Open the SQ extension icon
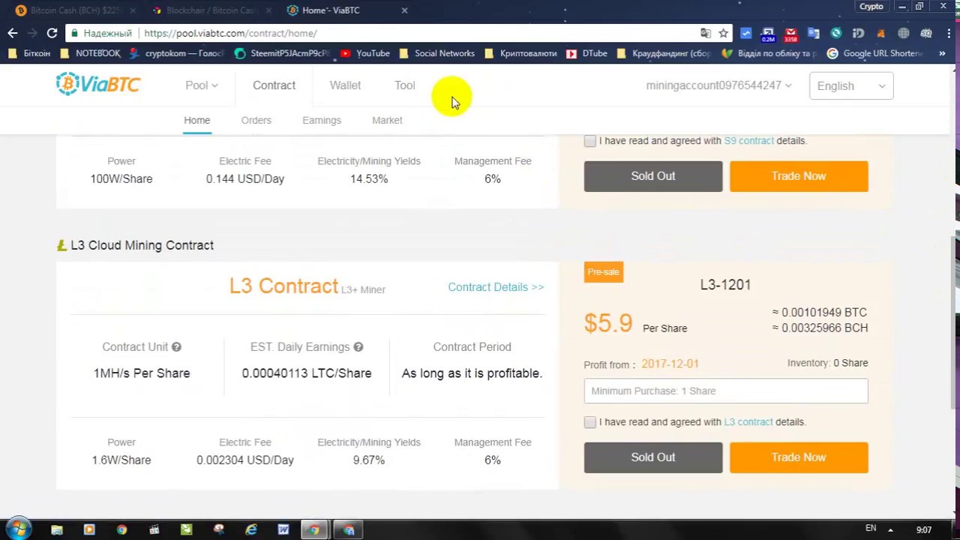 [x=926, y=33]
